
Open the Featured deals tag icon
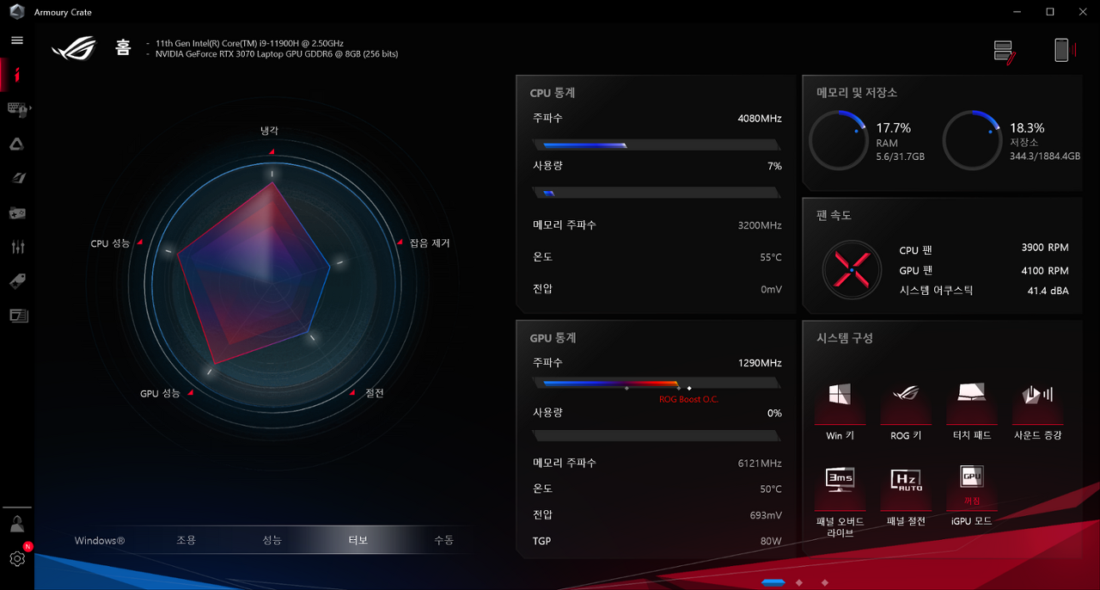point(17,281)
